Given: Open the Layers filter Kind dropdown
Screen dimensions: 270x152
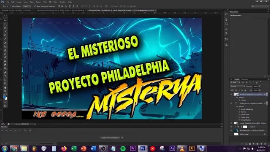Looking at the screenshot, I should (235, 83).
